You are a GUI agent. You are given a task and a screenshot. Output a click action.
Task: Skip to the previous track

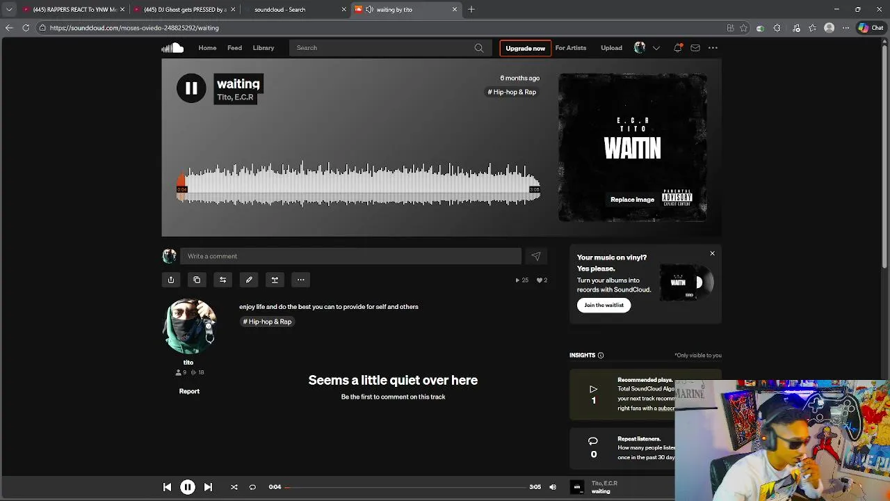167,487
